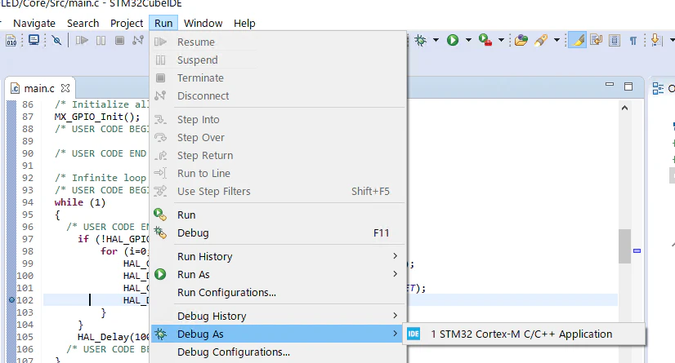Screen dimensions: 675x363
Task: Open Run Configurations... dialog
Action: (x=278, y=293)
